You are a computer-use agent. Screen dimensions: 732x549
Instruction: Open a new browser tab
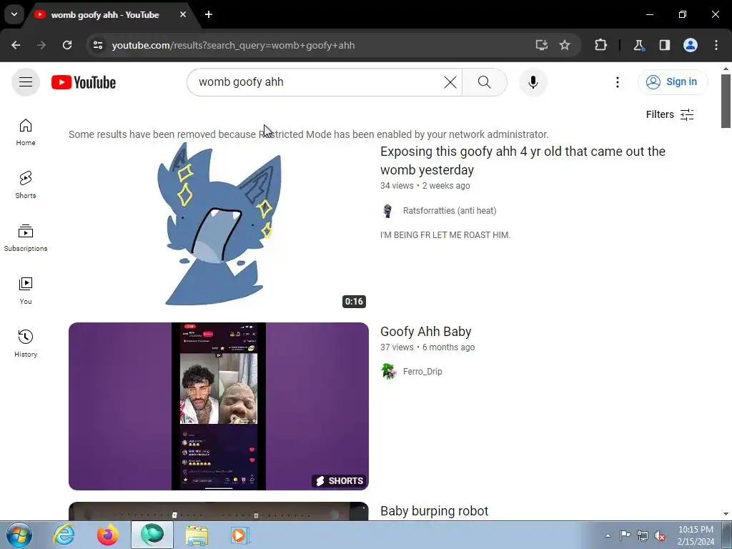tap(209, 14)
